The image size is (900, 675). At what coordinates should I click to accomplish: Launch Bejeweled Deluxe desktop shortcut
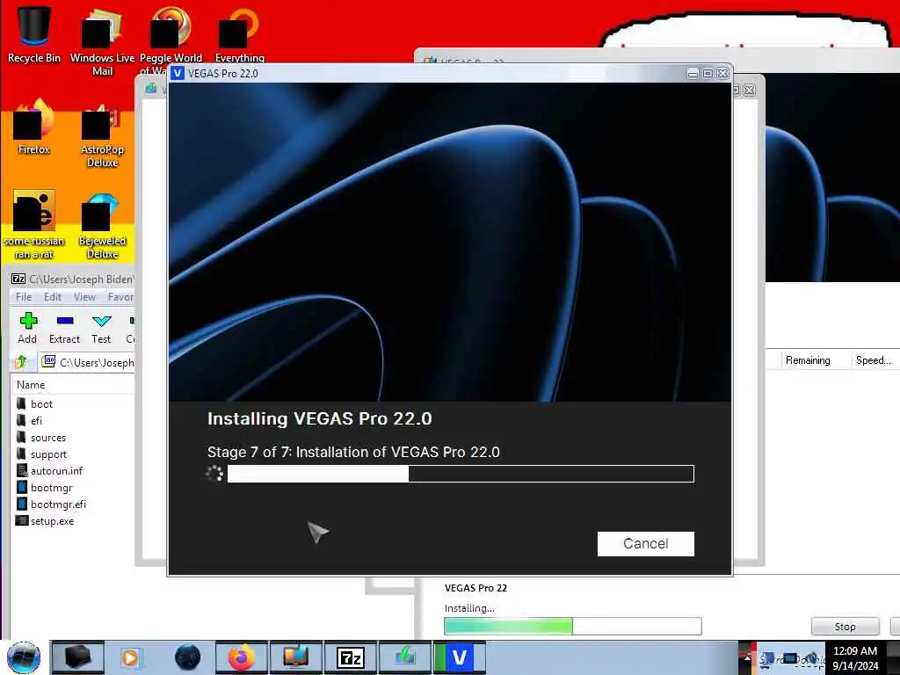point(102,227)
